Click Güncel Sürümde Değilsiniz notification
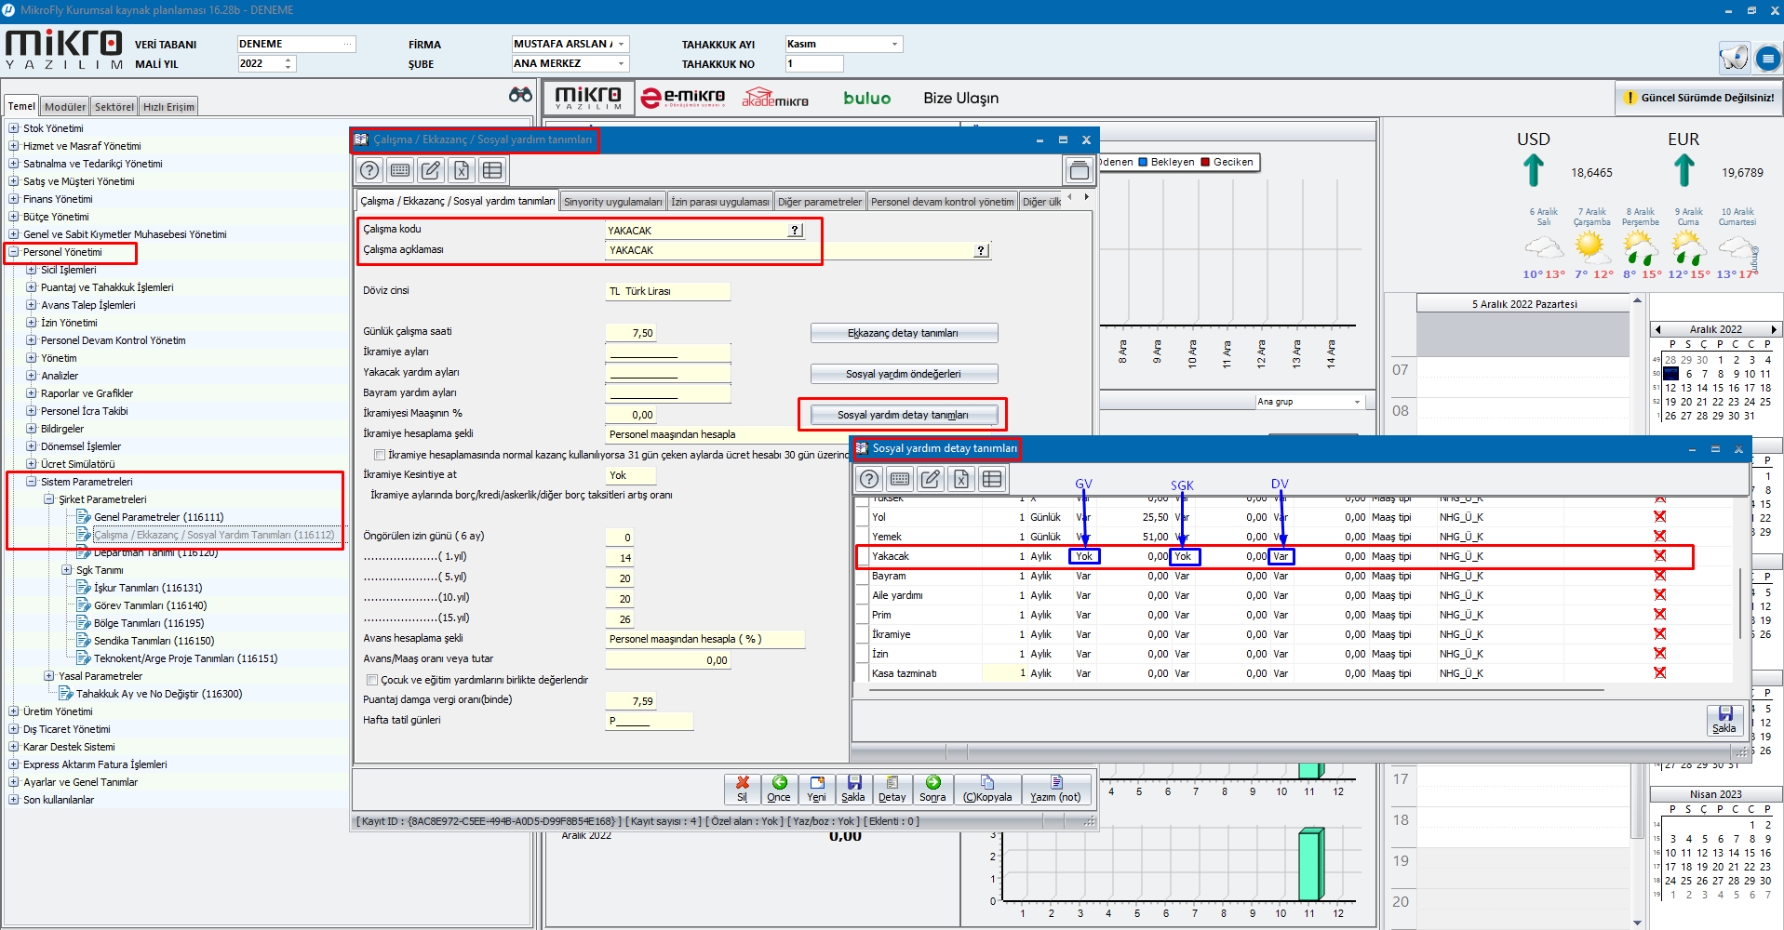 pyautogui.click(x=1698, y=98)
